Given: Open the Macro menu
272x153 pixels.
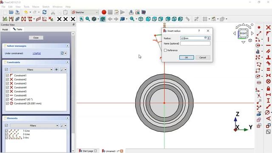Looking at the screenshot, I should [x=36, y=7].
